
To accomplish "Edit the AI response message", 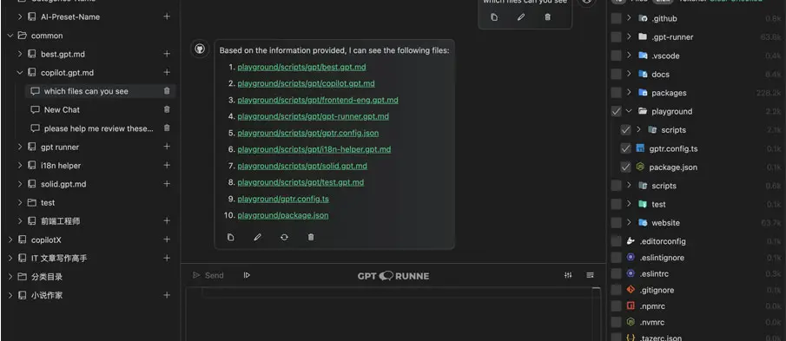I will [258, 238].
